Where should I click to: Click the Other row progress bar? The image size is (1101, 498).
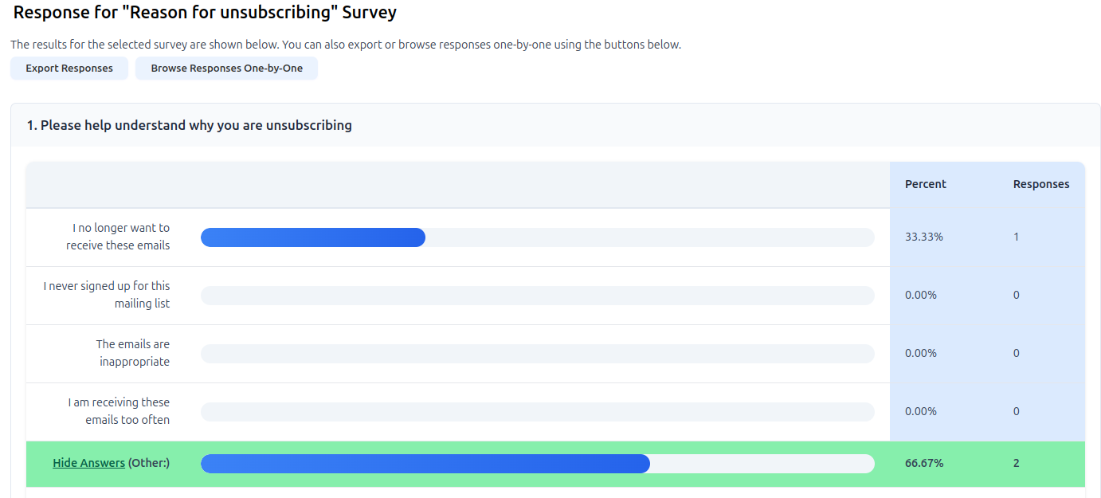pyautogui.click(x=537, y=464)
